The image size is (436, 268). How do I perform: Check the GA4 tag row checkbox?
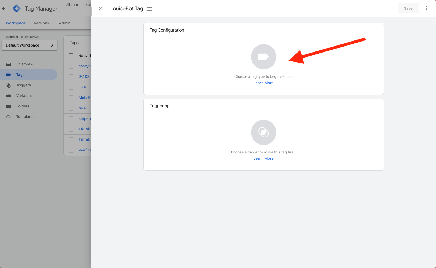click(71, 87)
